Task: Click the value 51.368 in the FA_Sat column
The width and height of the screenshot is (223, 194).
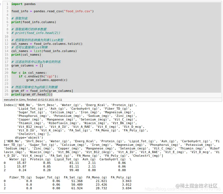Action: (x=77, y=181)
